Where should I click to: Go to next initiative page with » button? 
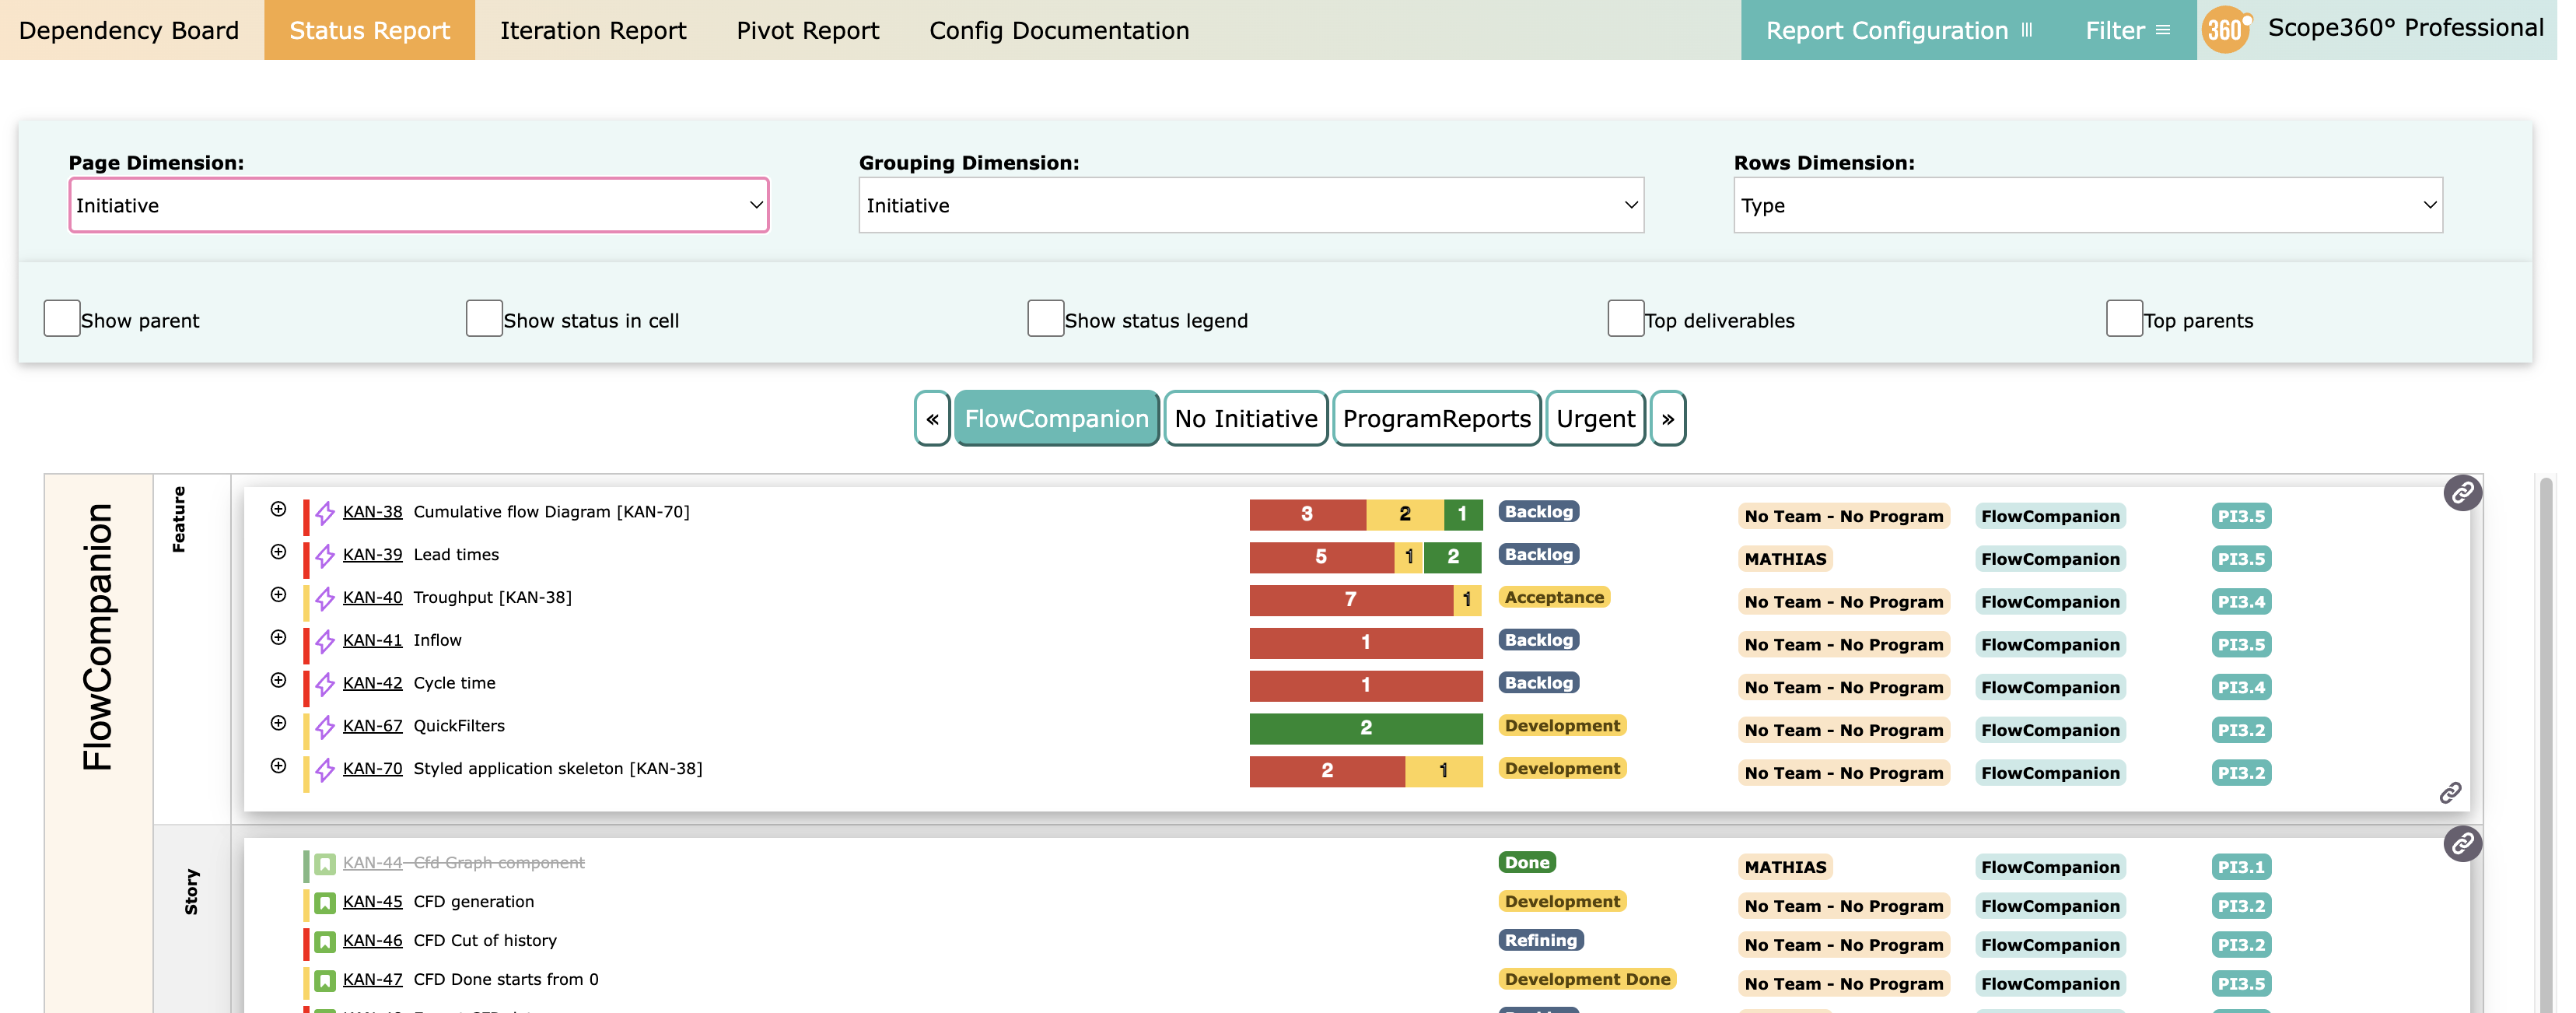[1668, 419]
